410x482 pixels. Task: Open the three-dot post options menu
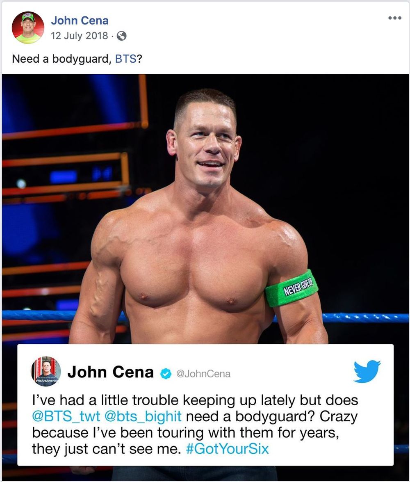(395, 18)
